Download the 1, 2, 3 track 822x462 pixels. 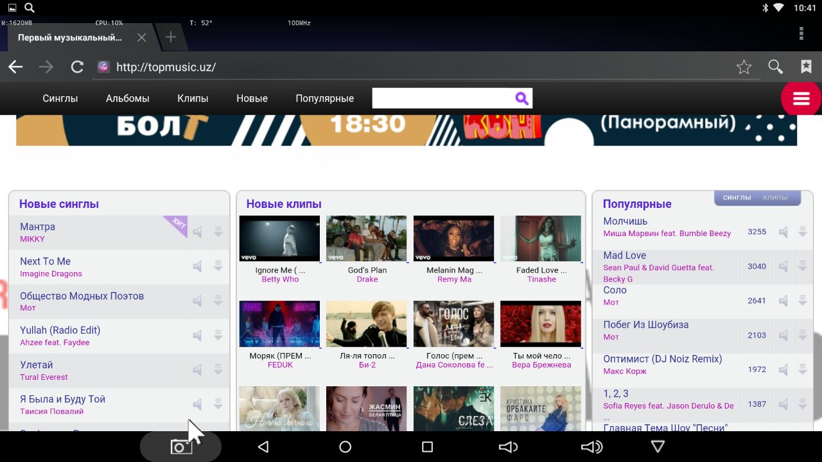point(803,404)
